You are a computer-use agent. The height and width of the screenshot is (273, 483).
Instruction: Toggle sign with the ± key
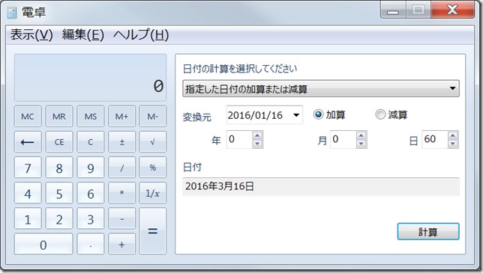pyautogui.click(x=121, y=142)
